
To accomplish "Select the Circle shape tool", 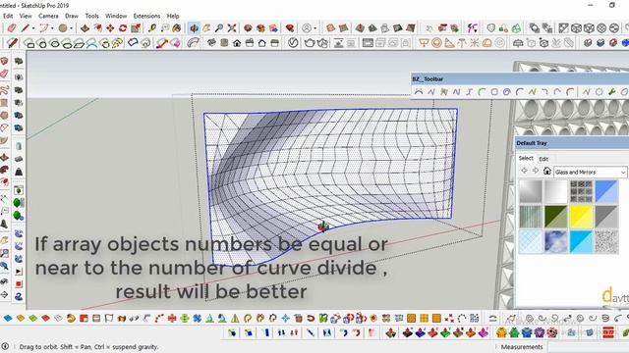I will tap(63, 28).
